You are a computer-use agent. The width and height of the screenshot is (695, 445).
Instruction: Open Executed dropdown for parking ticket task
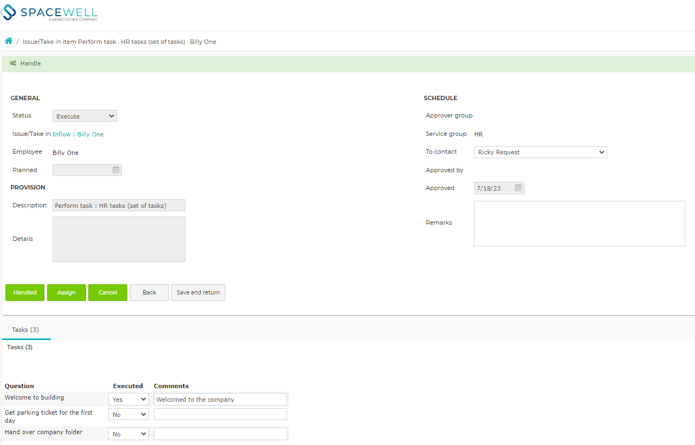click(128, 415)
